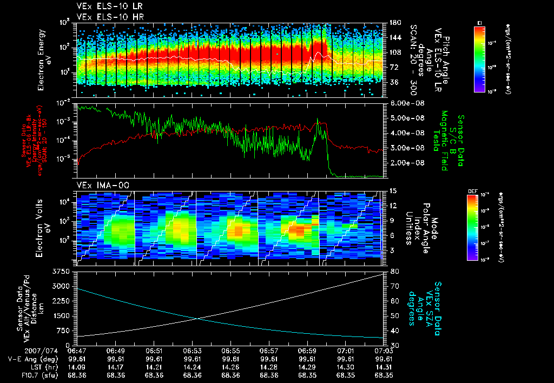
Task: Click the LST value 14.09
Action: point(77,367)
